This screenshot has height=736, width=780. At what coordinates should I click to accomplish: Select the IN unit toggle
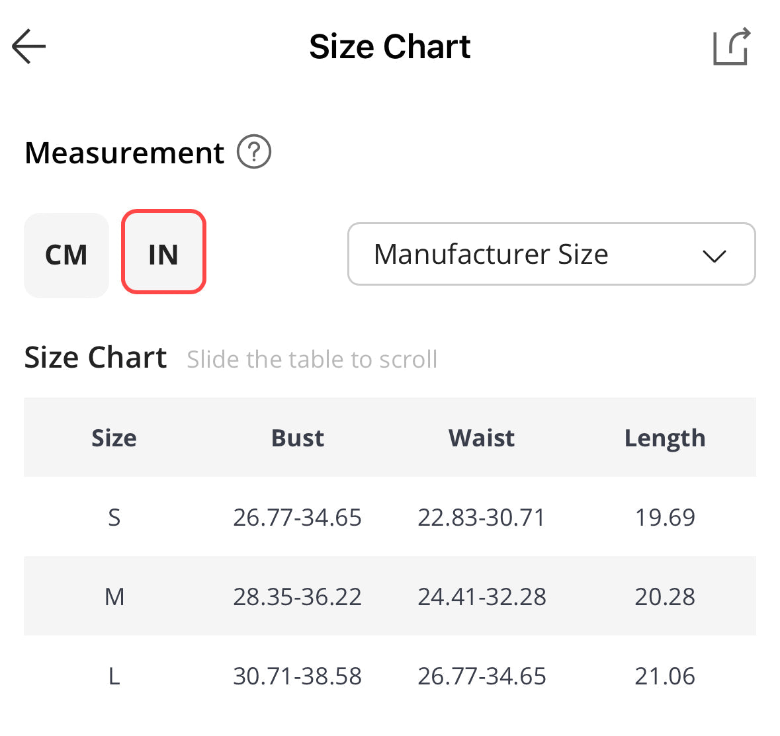(x=163, y=253)
